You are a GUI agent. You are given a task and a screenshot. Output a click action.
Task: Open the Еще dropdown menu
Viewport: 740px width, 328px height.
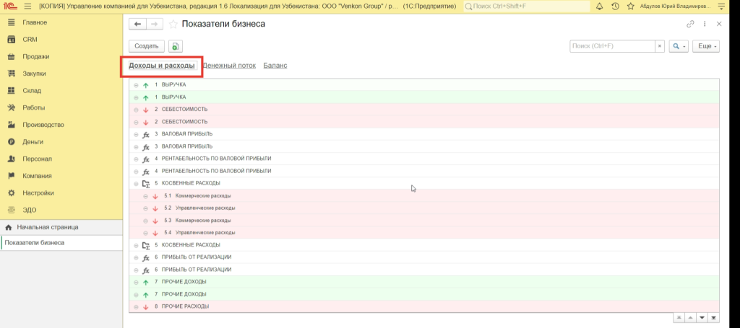[x=705, y=46]
